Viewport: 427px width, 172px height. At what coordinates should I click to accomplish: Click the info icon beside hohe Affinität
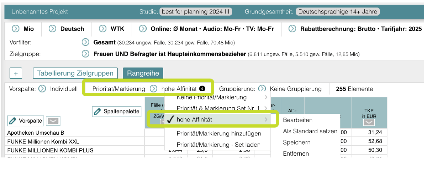coord(202,88)
